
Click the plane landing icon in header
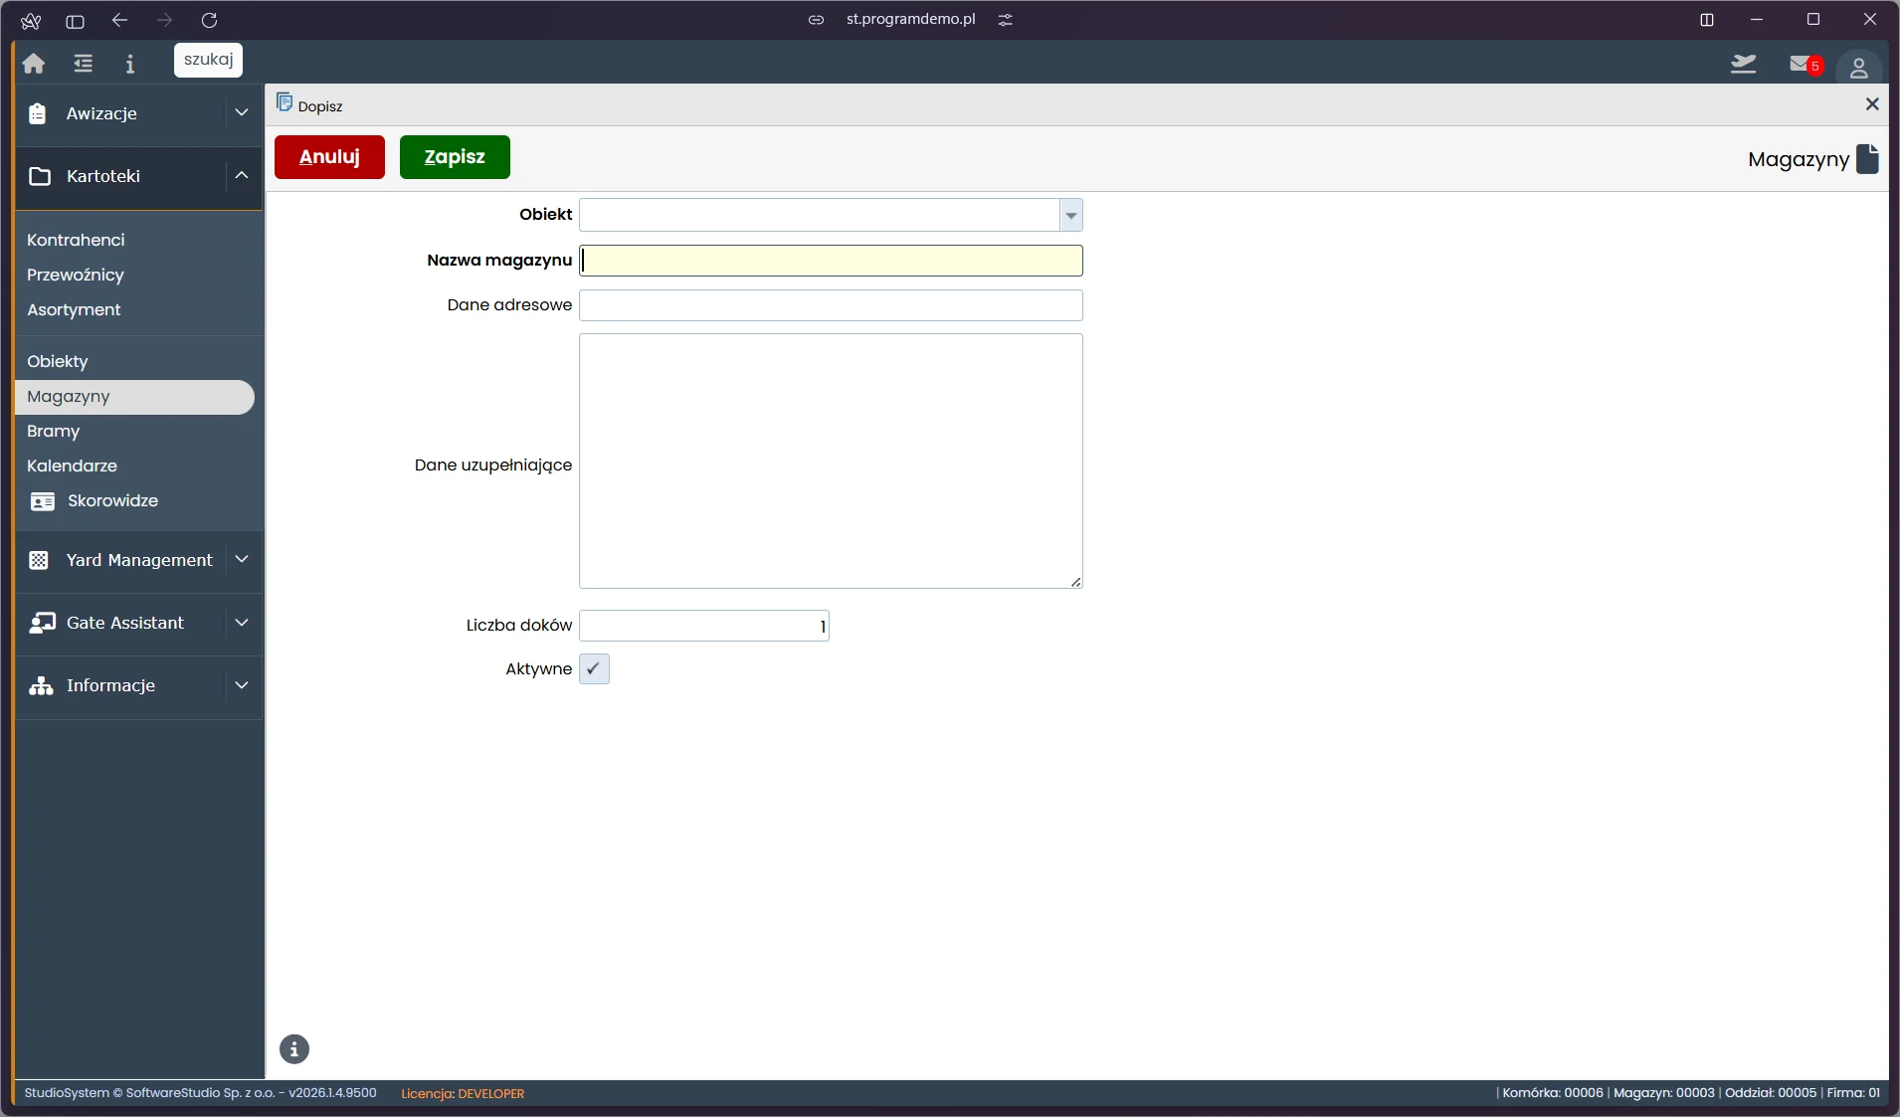coord(1743,64)
